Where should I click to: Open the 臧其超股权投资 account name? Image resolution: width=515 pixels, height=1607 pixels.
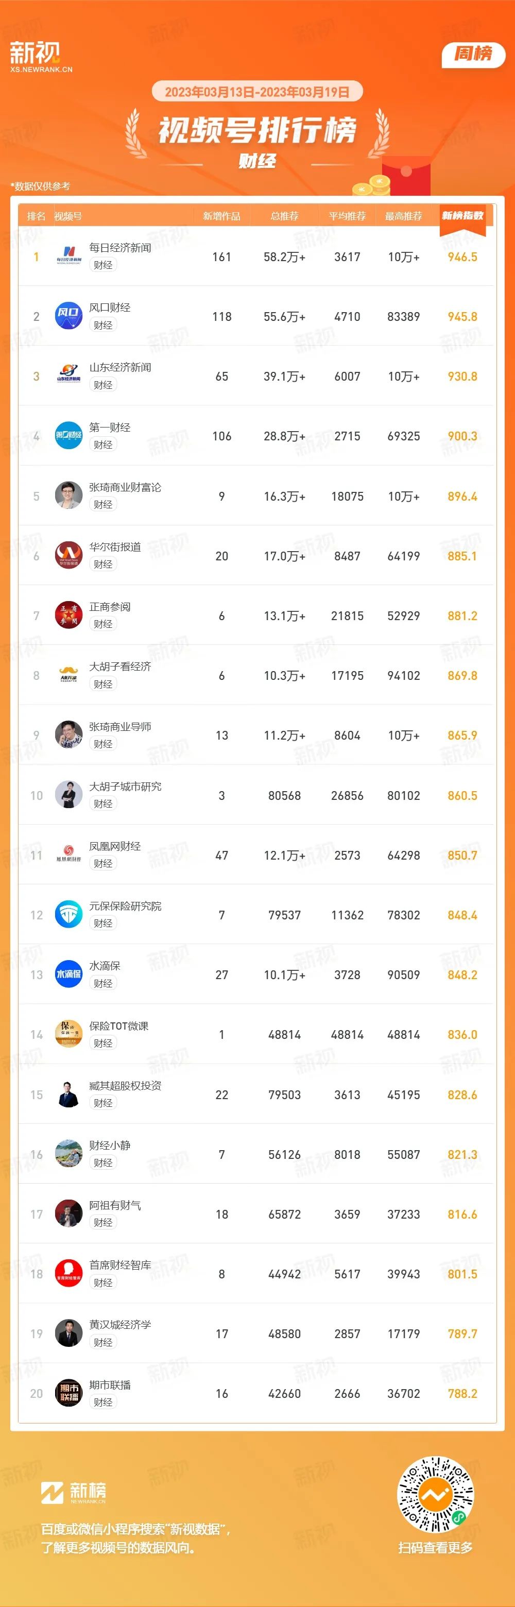pyautogui.click(x=125, y=1085)
